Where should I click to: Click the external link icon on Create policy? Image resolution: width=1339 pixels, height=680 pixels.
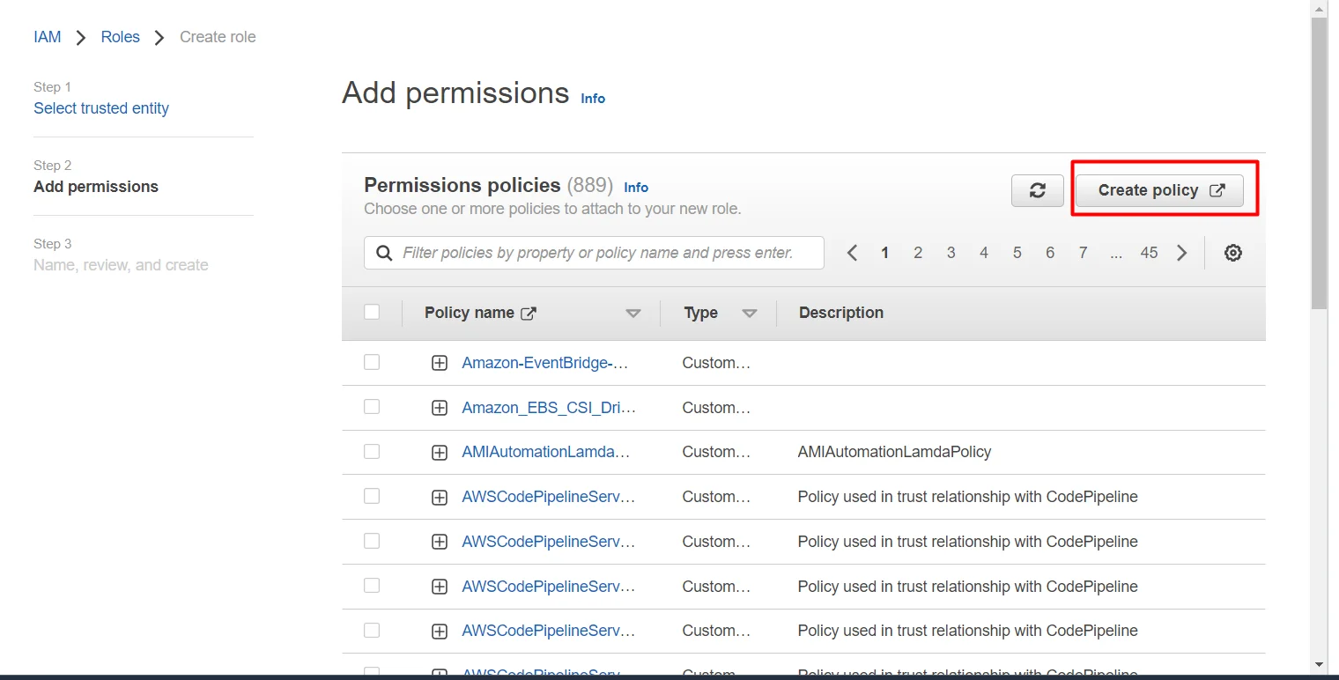tap(1217, 190)
